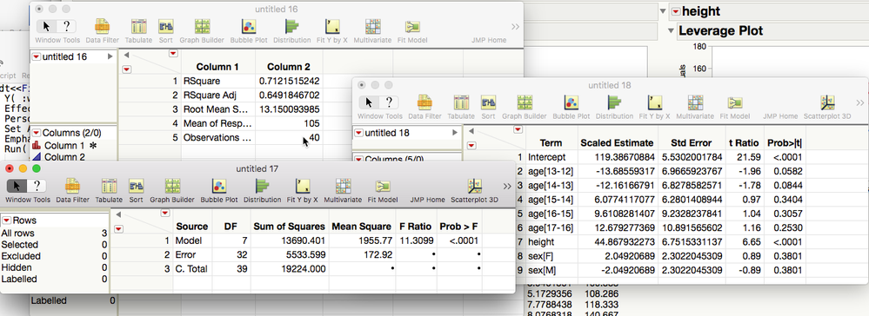Open Data Filter in untitled 18 toolbar

pos(424,103)
